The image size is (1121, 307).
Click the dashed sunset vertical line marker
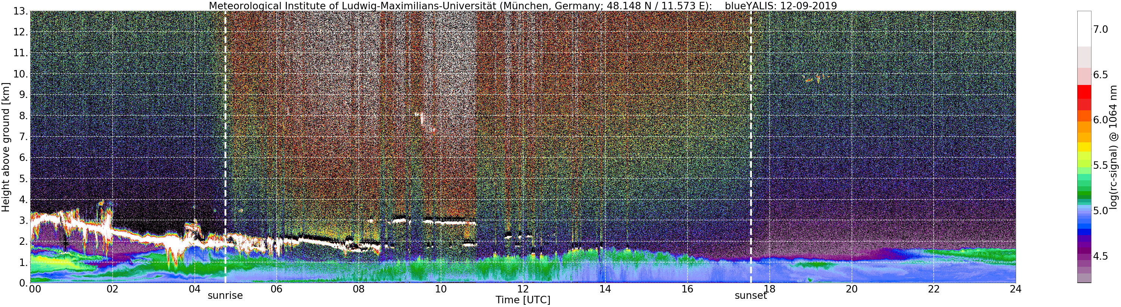751,147
